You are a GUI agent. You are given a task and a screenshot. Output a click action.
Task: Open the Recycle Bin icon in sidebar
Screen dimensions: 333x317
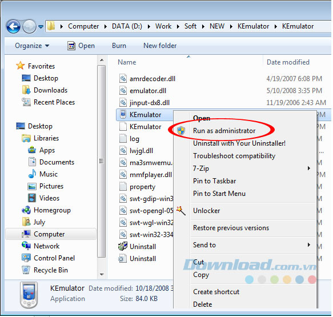click(x=26, y=270)
